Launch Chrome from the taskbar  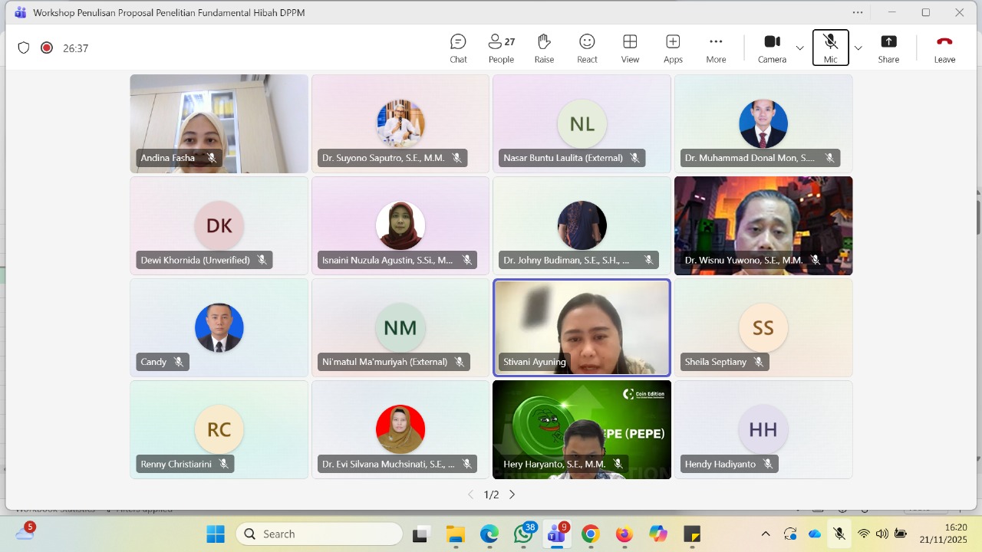click(x=591, y=534)
